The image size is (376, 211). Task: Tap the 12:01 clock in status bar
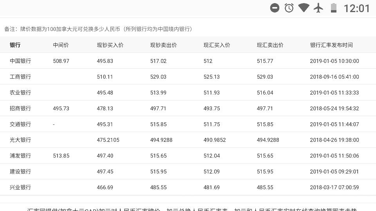point(356,9)
